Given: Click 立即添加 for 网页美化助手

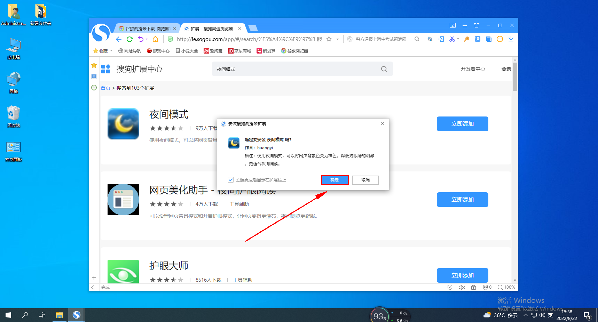Looking at the screenshot, I should tap(463, 200).
